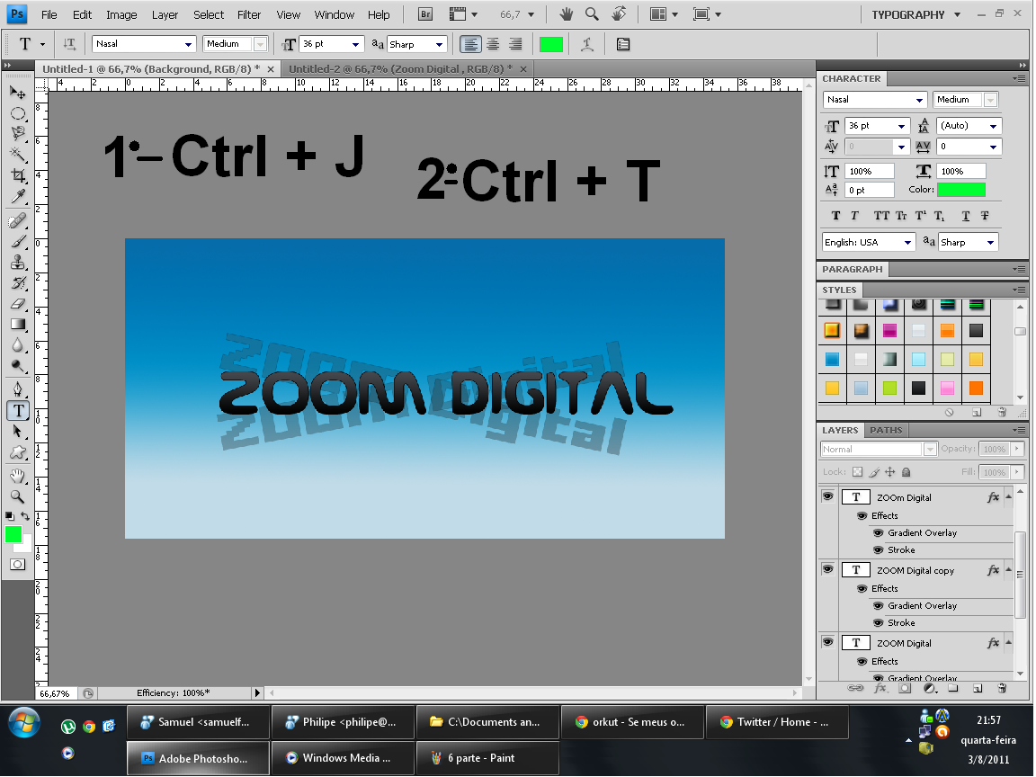The width and height of the screenshot is (1036, 777).
Task: Hide the ZOOm Digital top layer
Action: coord(828,496)
